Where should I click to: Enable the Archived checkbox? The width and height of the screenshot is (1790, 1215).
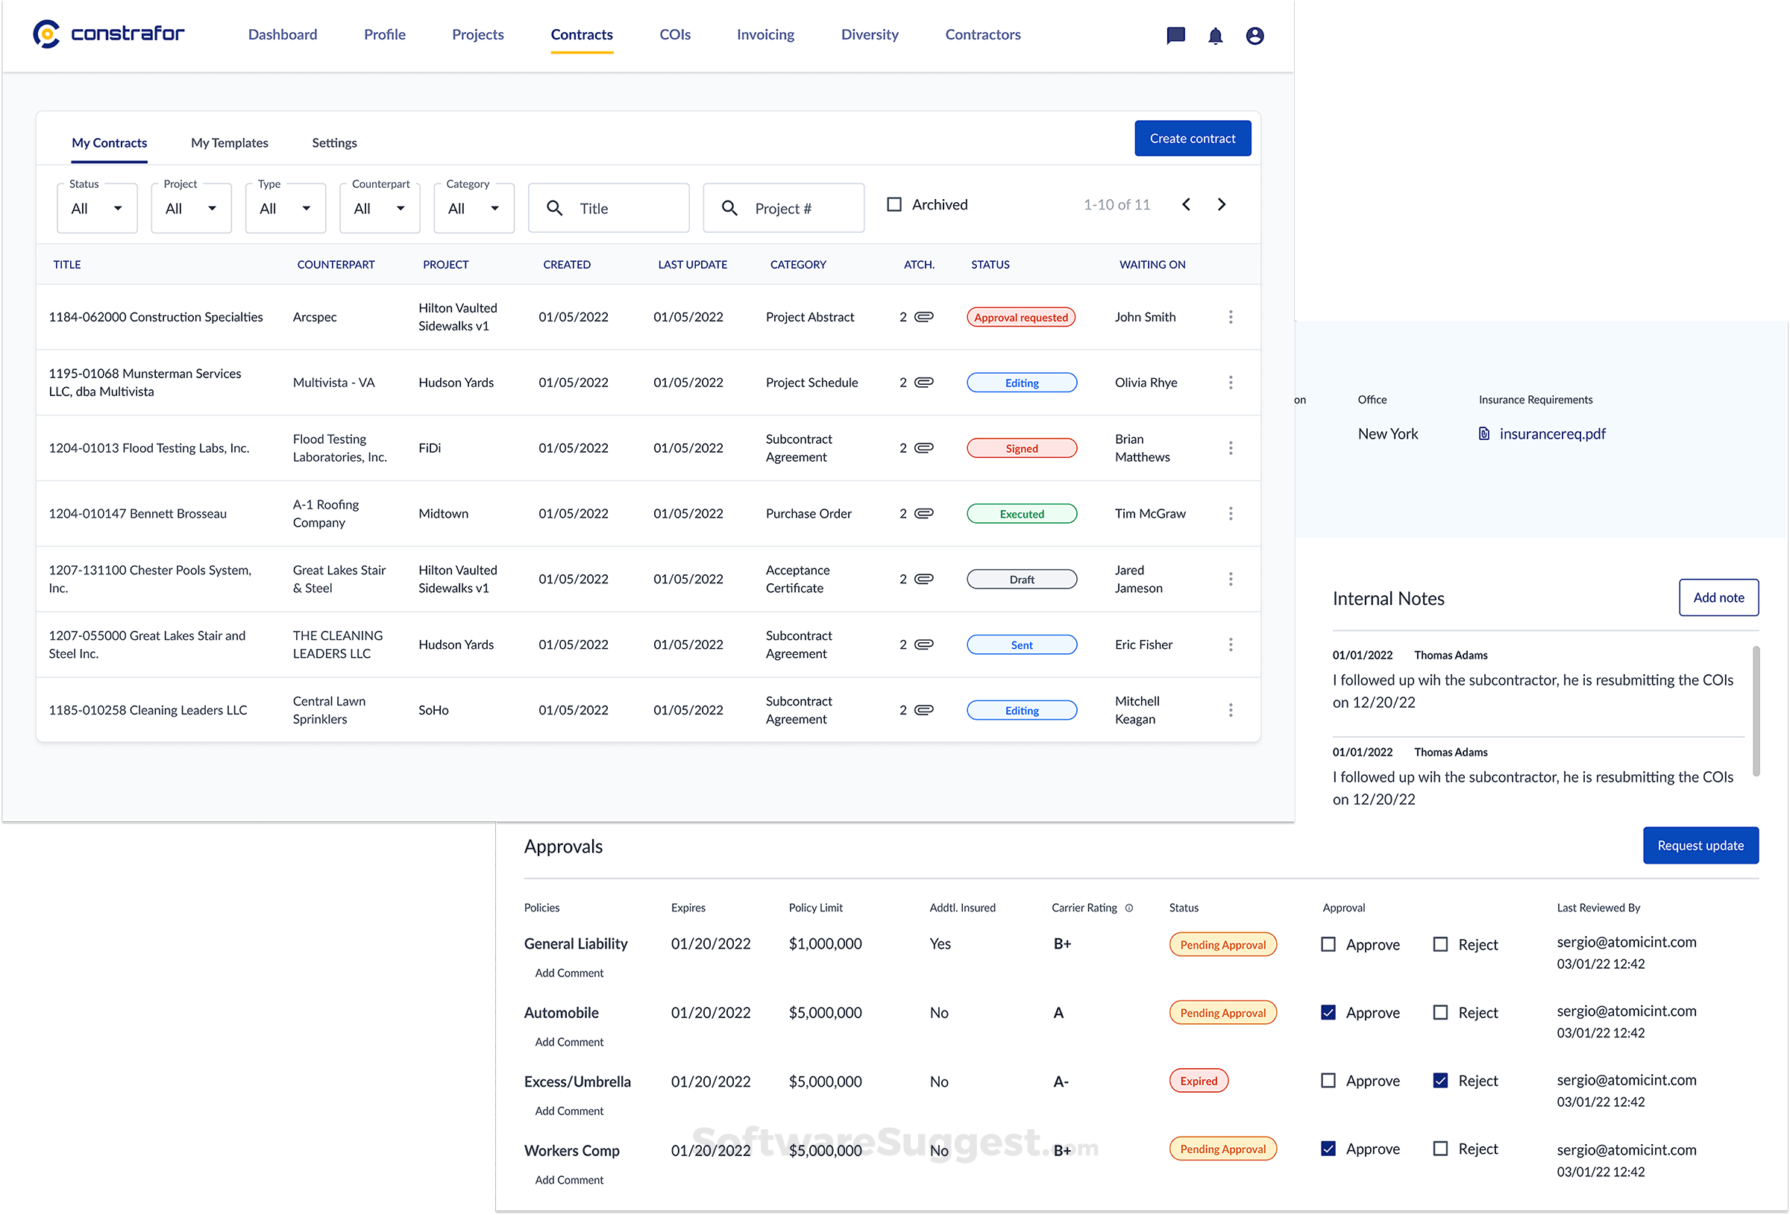click(x=894, y=204)
